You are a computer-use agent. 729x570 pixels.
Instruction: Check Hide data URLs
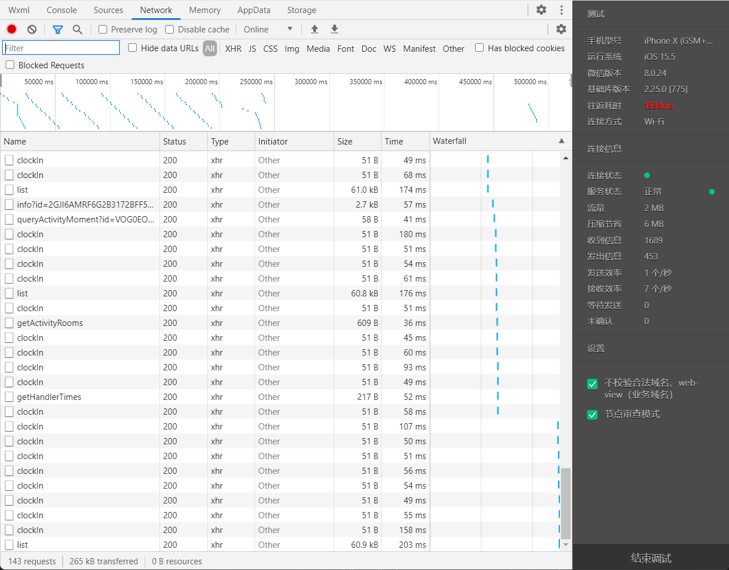[x=132, y=48]
